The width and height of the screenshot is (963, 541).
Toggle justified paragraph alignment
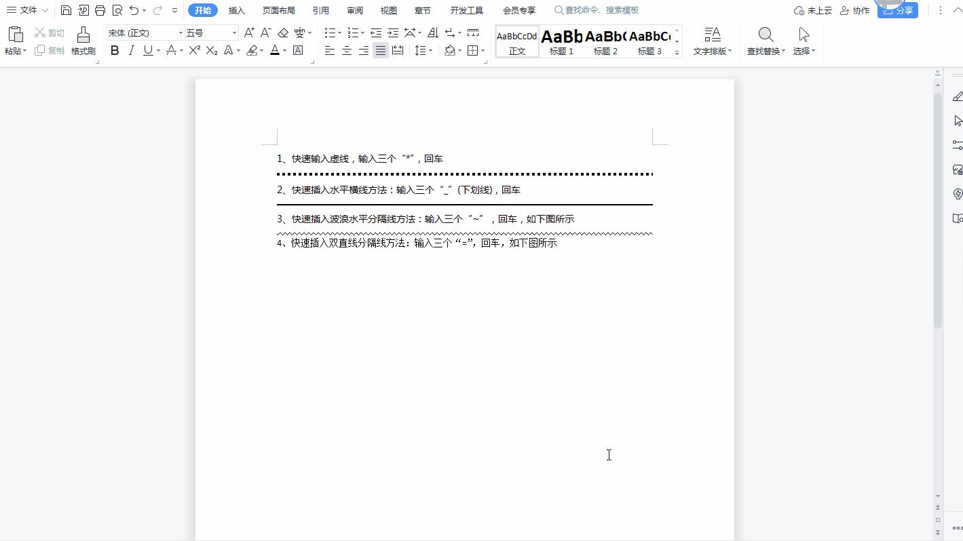(x=381, y=50)
